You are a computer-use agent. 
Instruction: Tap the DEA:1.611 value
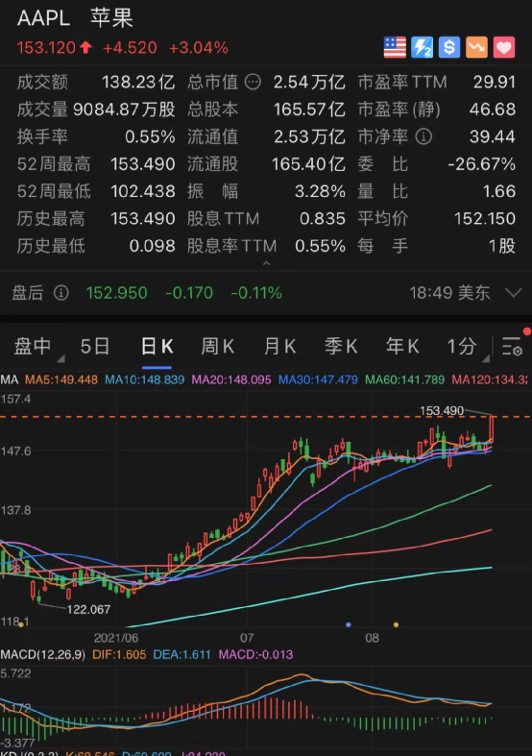[x=181, y=655]
